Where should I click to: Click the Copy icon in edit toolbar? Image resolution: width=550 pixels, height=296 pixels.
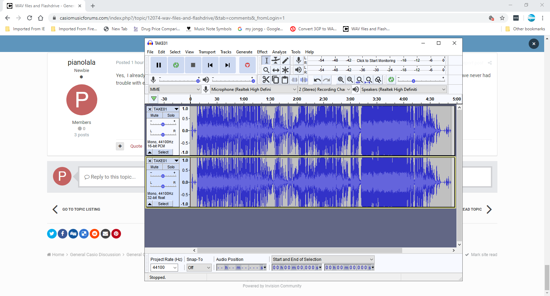click(x=275, y=80)
